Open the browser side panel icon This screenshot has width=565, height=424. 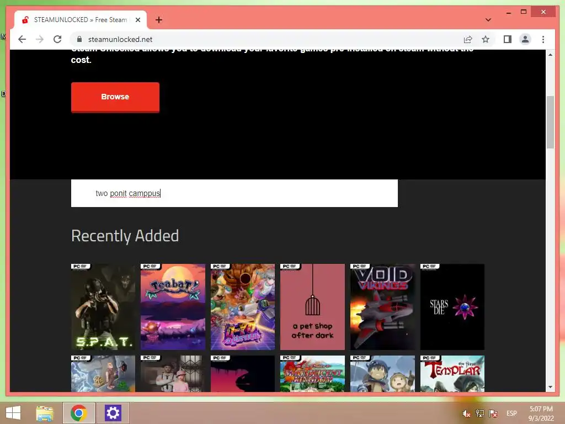click(508, 39)
